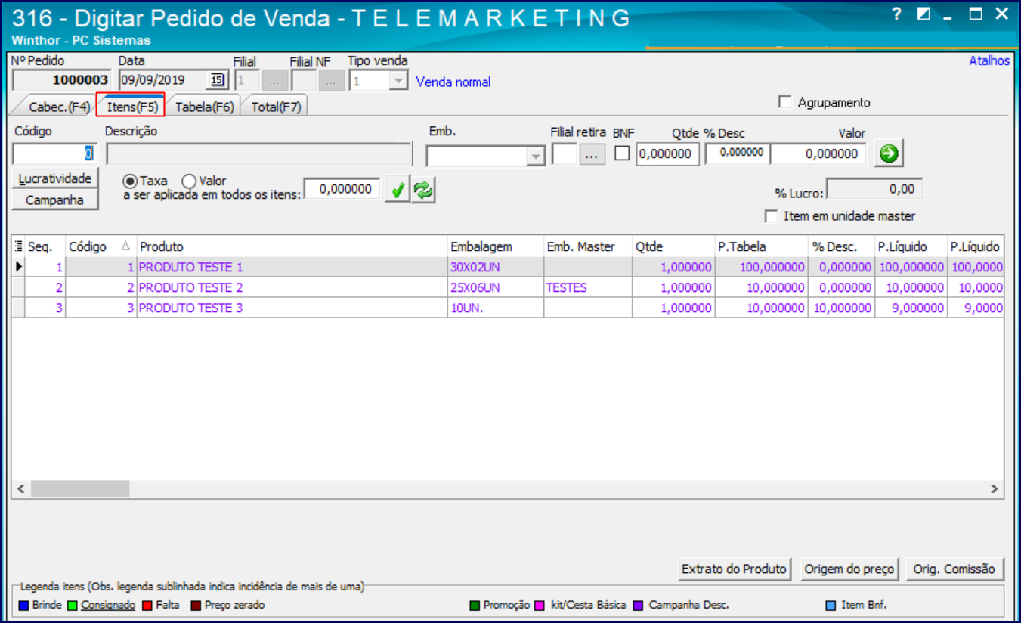Image resolution: width=1021 pixels, height=623 pixels.
Task: Click the horizontal scrollbar thumb of grid
Action: (80, 489)
